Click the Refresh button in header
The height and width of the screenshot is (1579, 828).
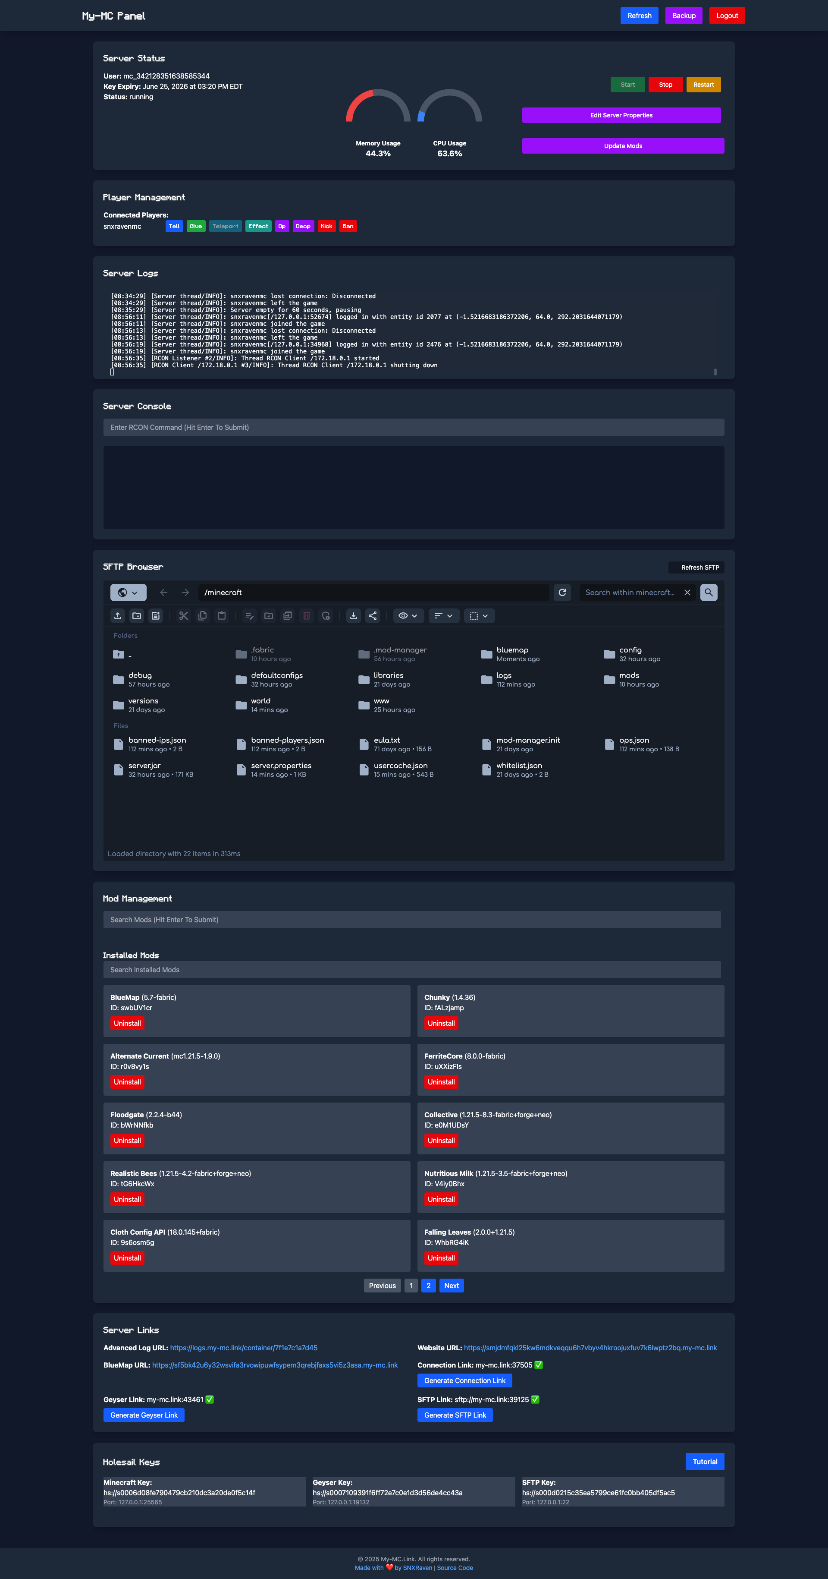tap(640, 16)
